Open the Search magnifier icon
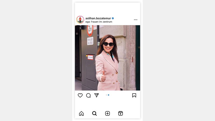This screenshot has height=121, width=215. [94, 113]
